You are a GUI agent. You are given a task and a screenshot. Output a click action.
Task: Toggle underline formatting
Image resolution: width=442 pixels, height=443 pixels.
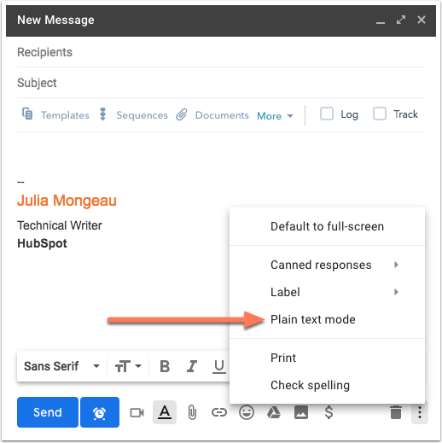pyautogui.click(x=219, y=366)
